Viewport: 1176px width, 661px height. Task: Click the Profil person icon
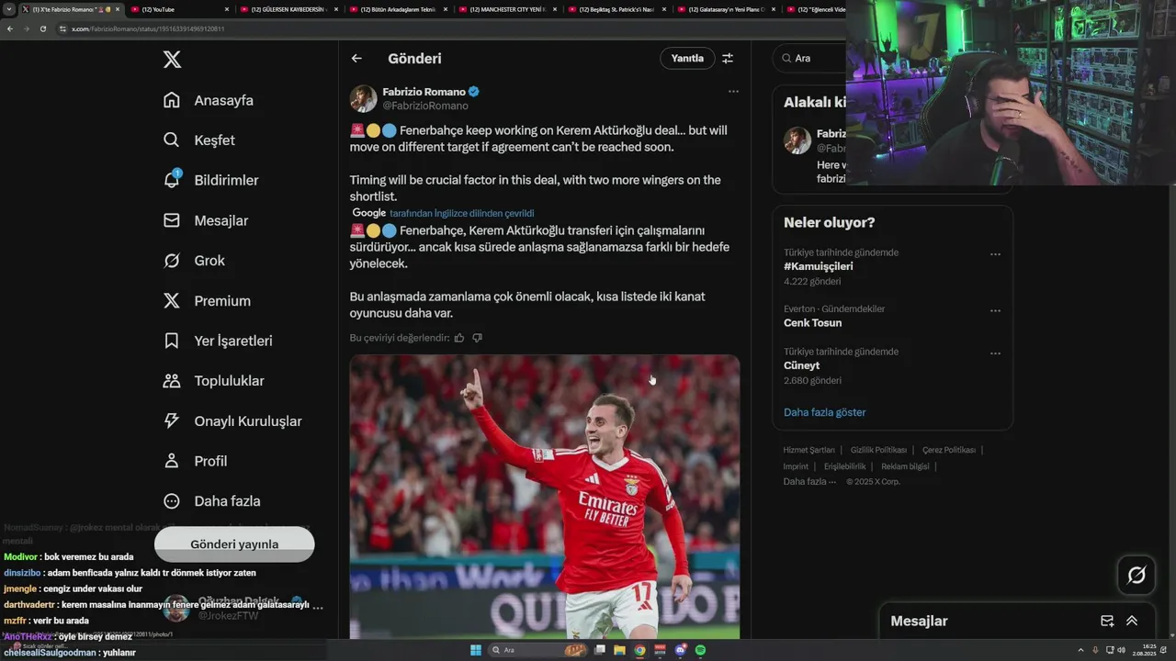click(172, 461)
